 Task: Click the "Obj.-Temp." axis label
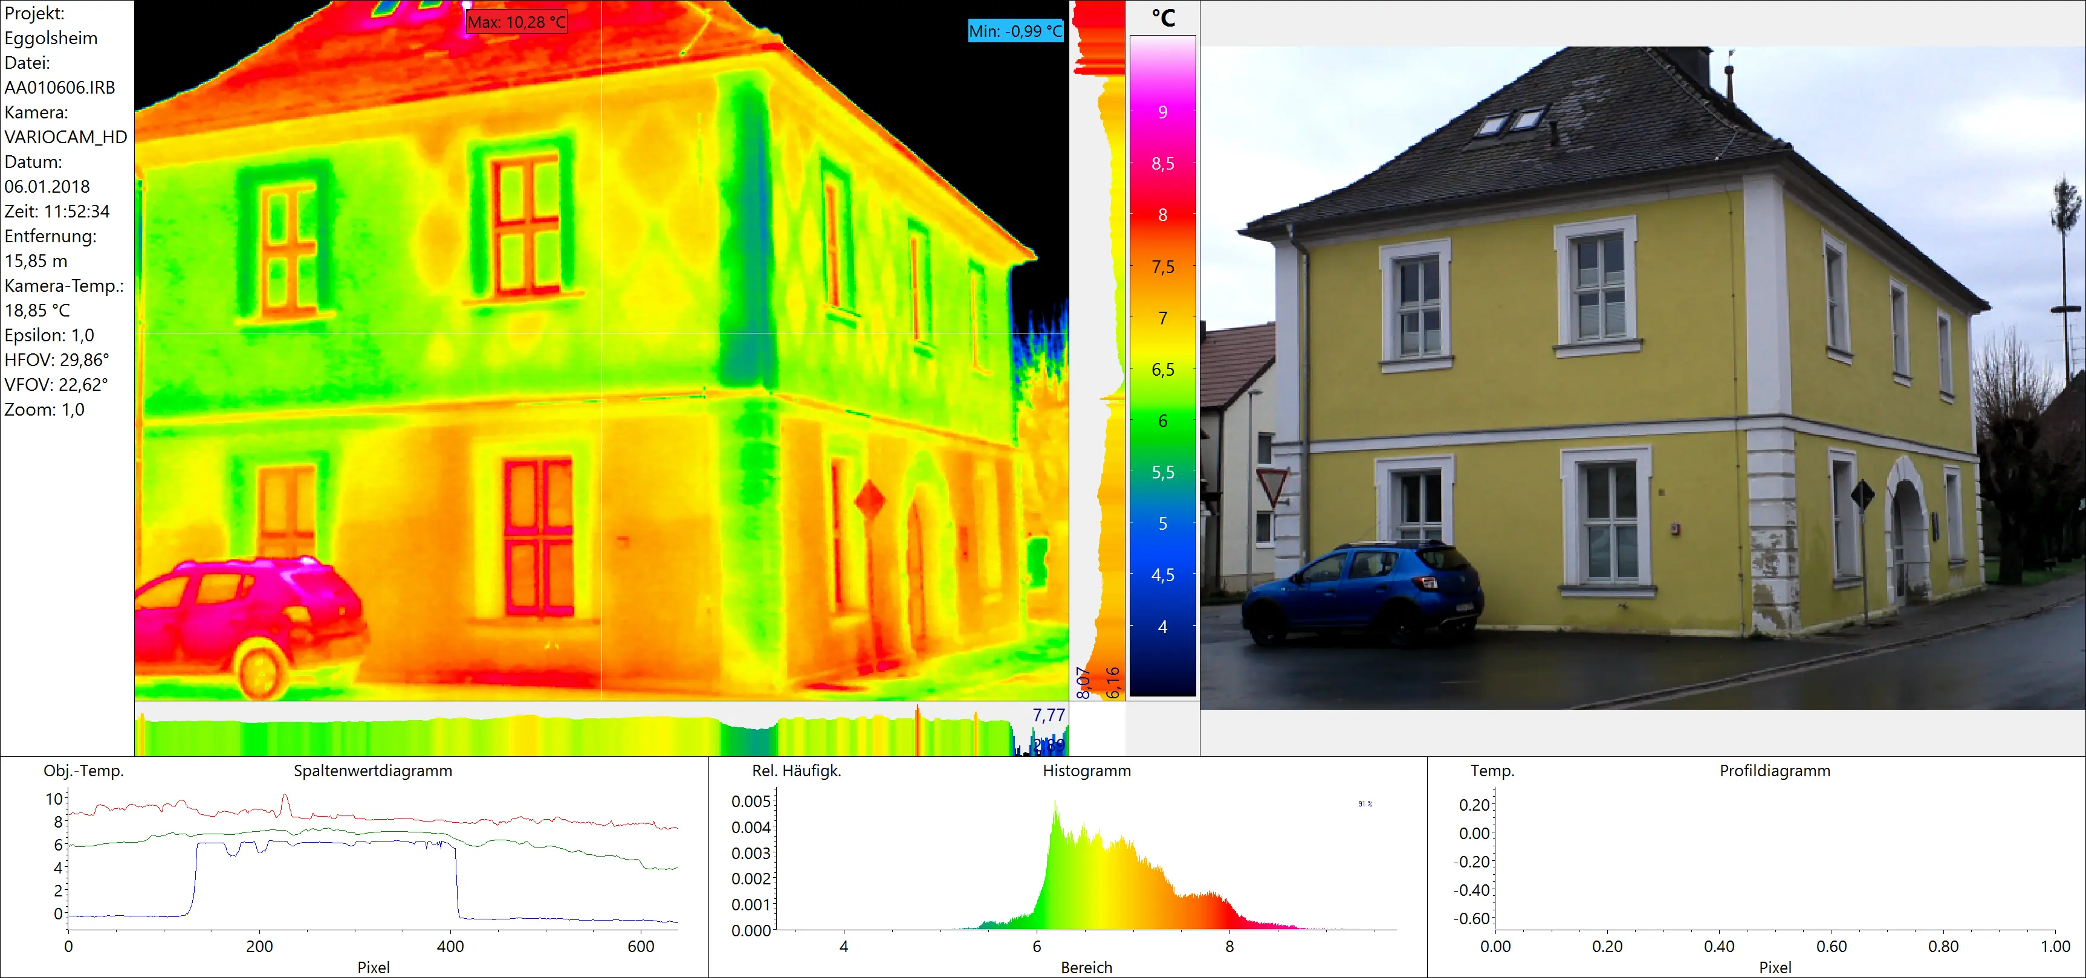tap(83, 771)
